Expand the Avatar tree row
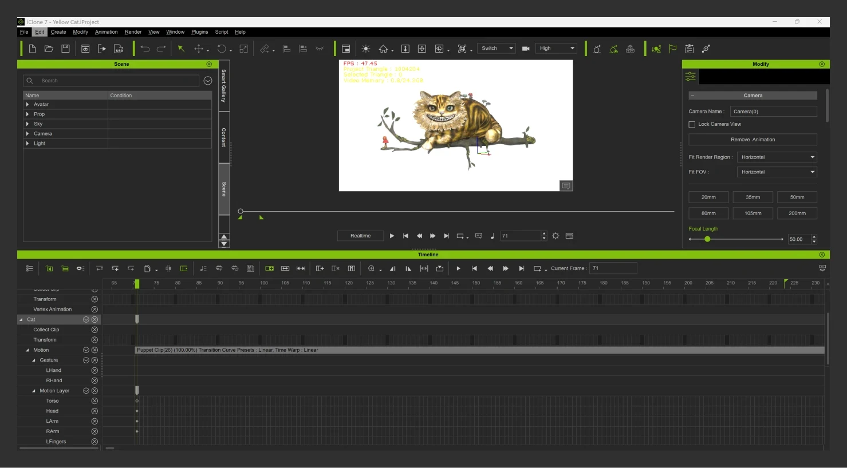The height and width of the screenshot is (468, 847). point(27,105)
